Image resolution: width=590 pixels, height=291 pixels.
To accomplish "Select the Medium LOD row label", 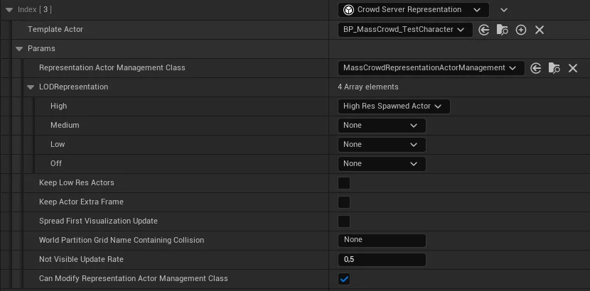I will click(65, 125).
